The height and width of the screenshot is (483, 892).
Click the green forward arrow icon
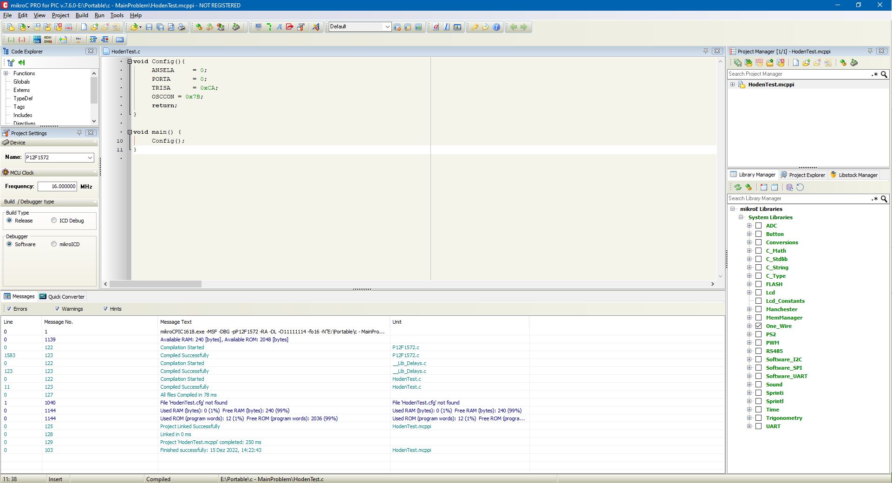(524, 27)
